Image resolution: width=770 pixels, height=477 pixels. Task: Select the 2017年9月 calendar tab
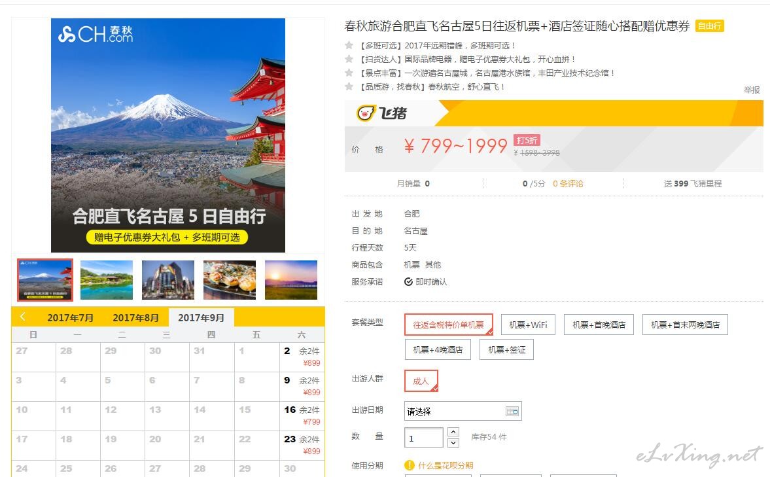point(201,318)
